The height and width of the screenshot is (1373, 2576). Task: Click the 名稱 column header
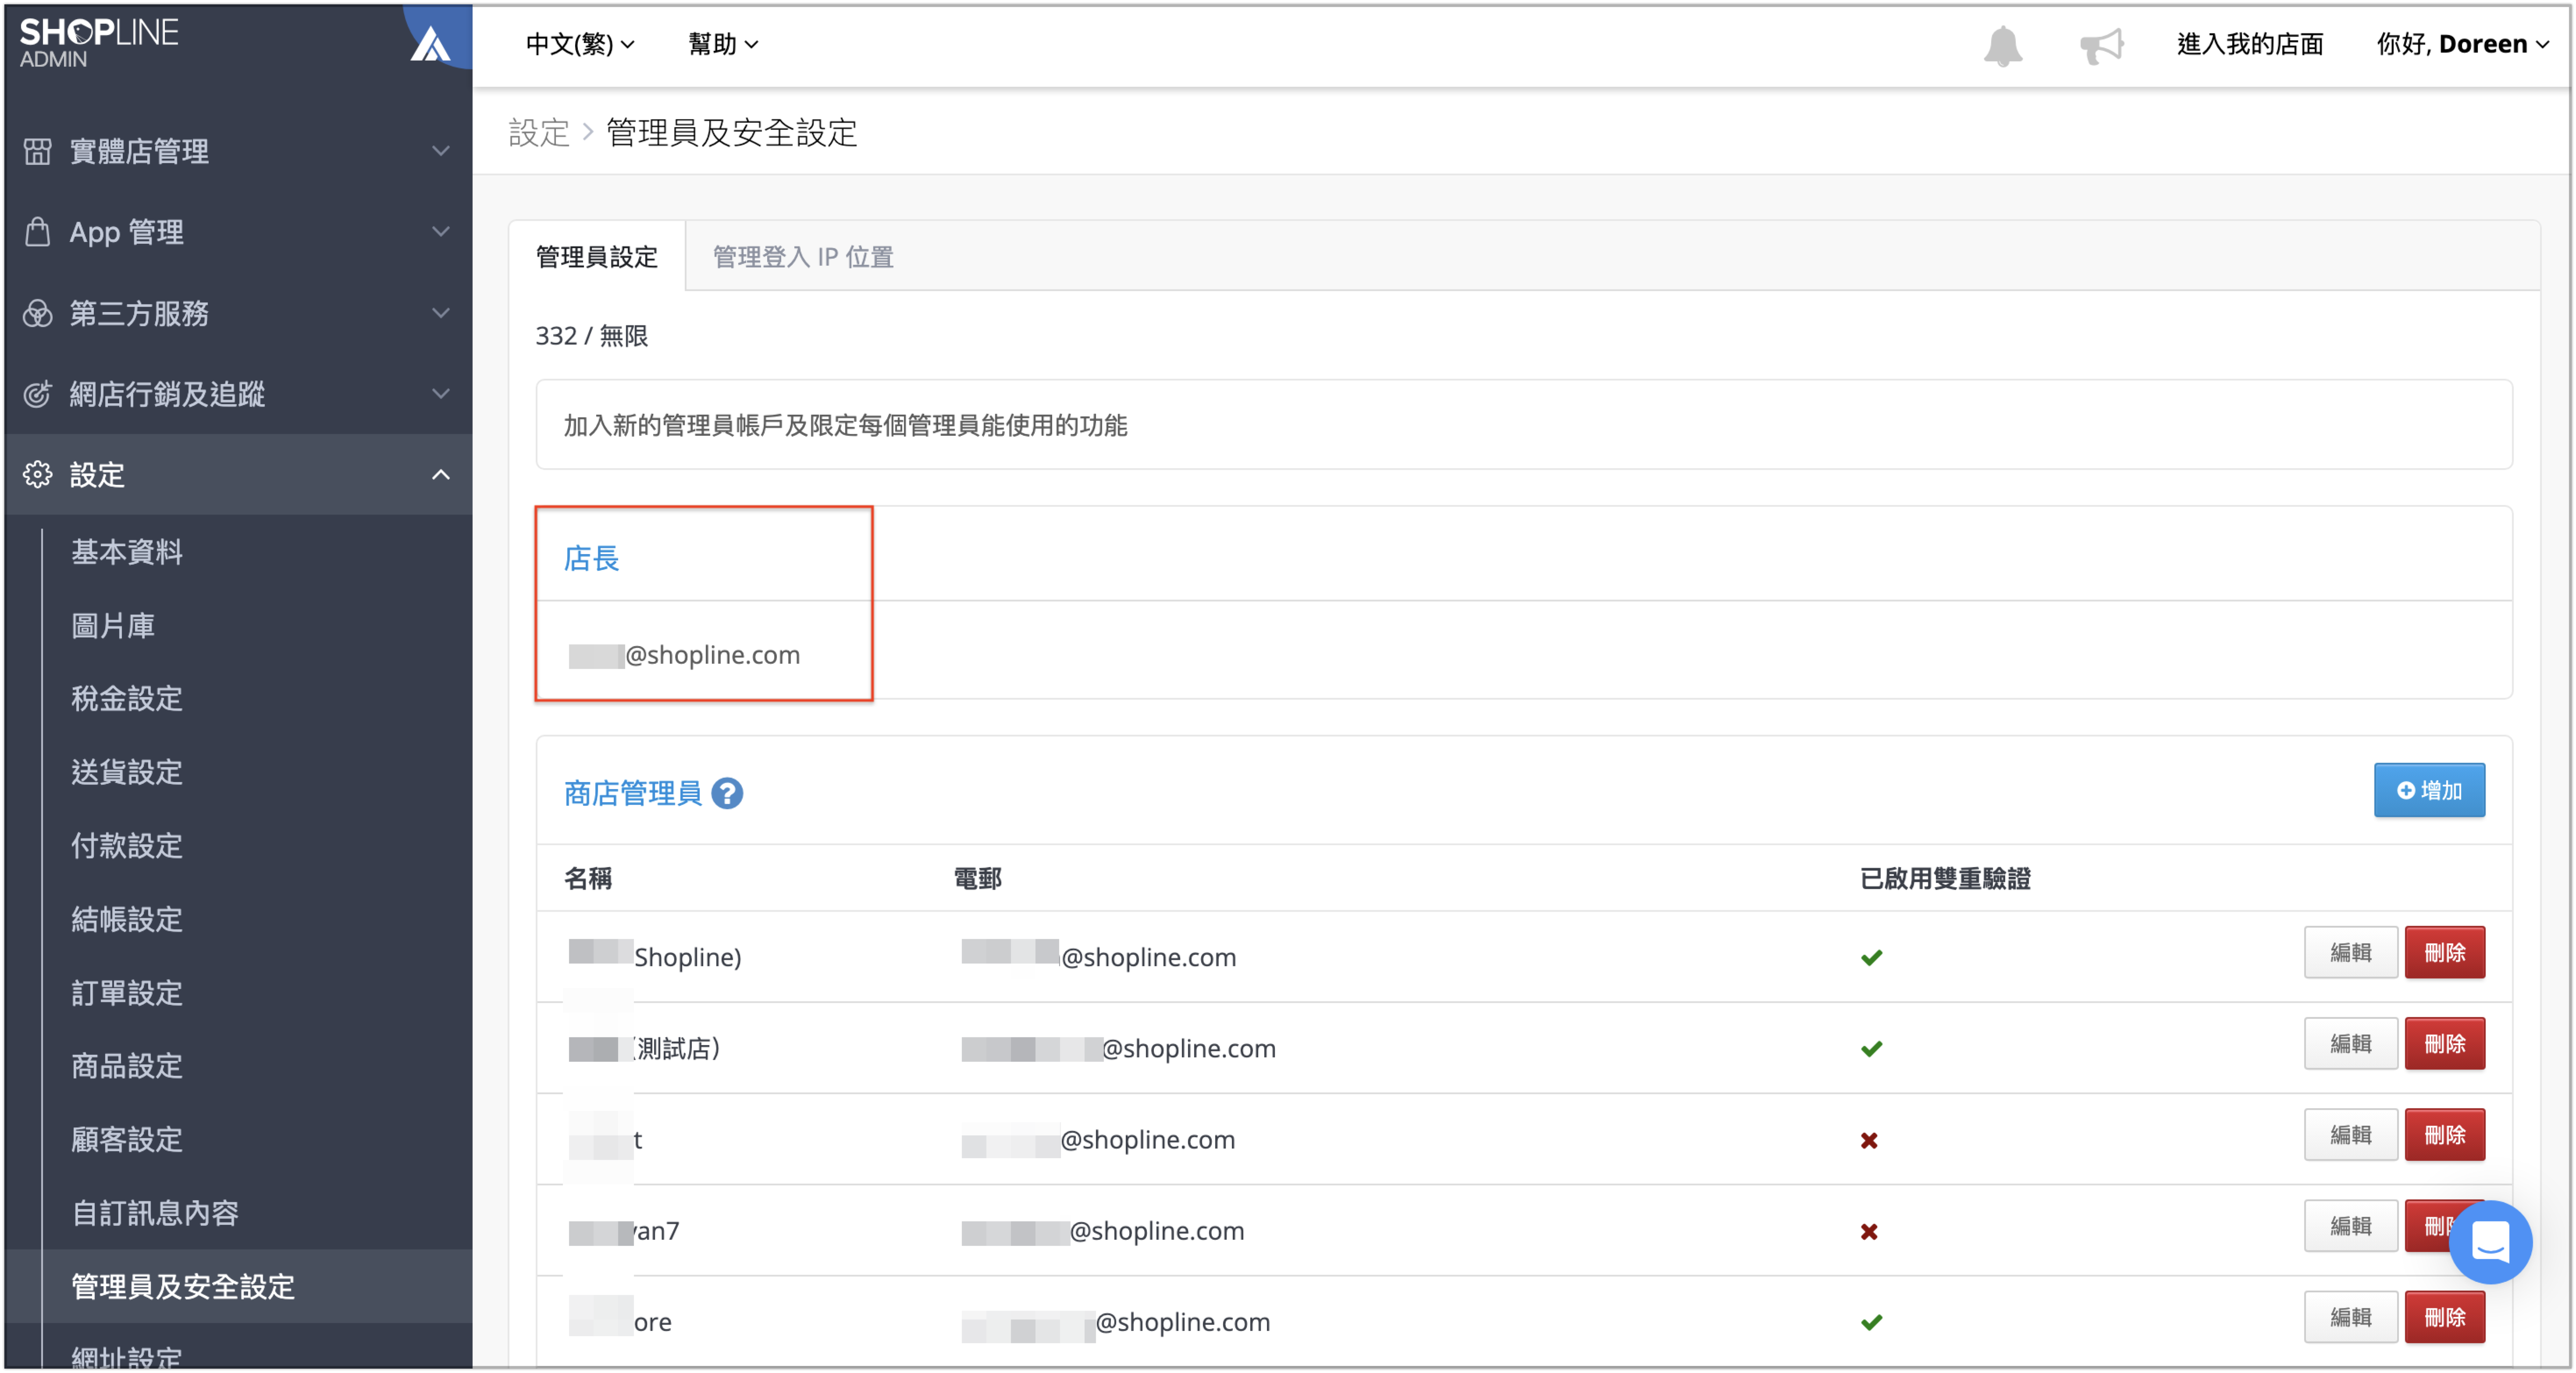click(x=588, y=878)
